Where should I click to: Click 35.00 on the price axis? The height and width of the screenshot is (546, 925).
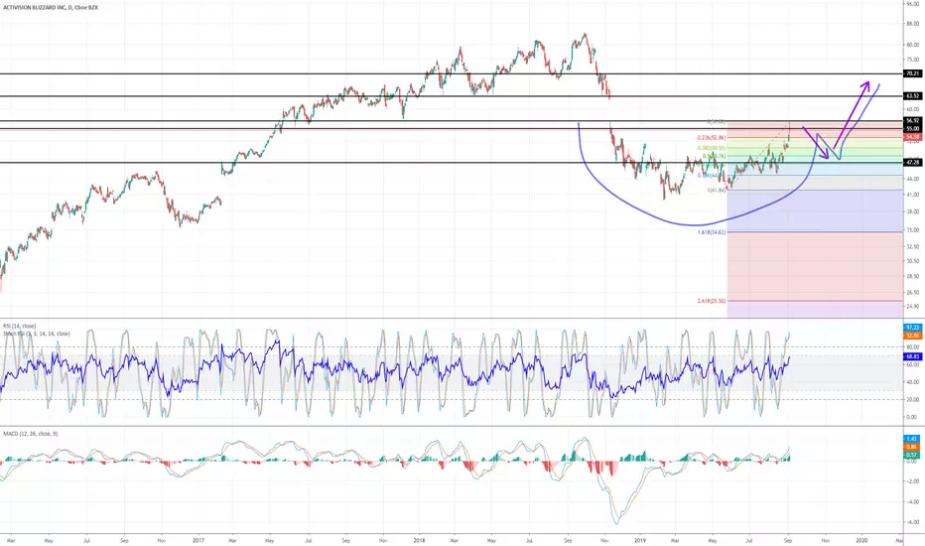[x=913, y=230]
